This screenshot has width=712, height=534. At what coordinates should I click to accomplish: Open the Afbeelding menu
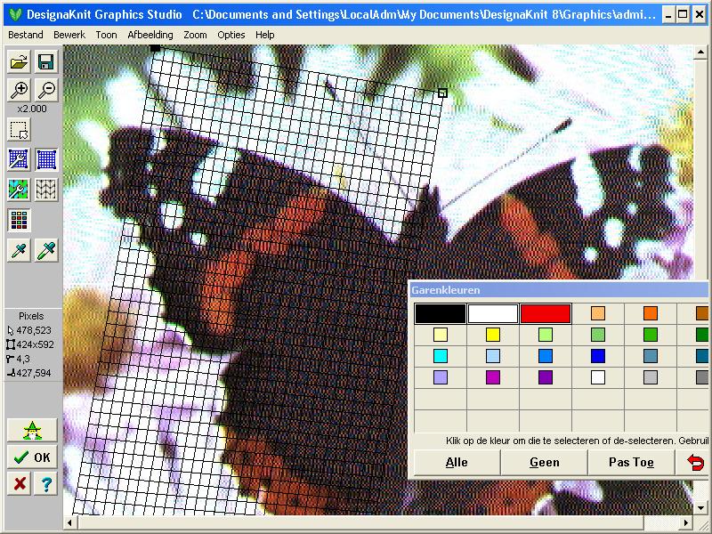(x=150, y=35)
